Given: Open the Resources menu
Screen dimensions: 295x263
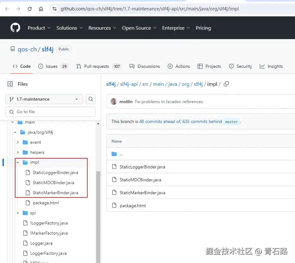Looking at the screenshot, I should point(102,28).
